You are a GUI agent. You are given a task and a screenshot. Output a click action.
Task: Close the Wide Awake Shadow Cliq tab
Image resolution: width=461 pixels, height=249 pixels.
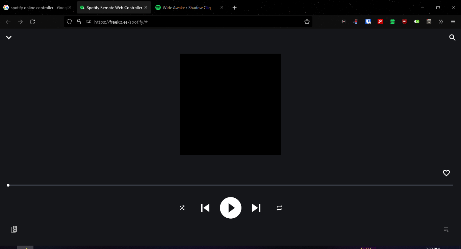pos(222,7)
